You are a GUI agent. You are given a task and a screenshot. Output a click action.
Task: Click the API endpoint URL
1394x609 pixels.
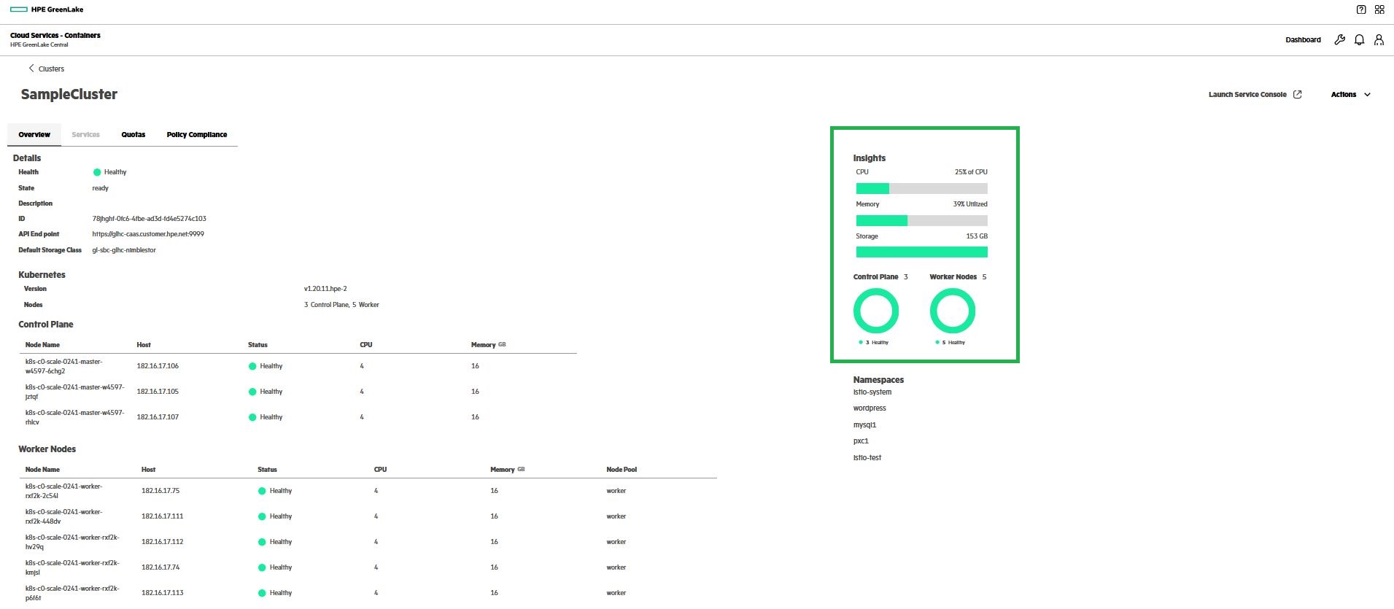(x=148, y=234)
